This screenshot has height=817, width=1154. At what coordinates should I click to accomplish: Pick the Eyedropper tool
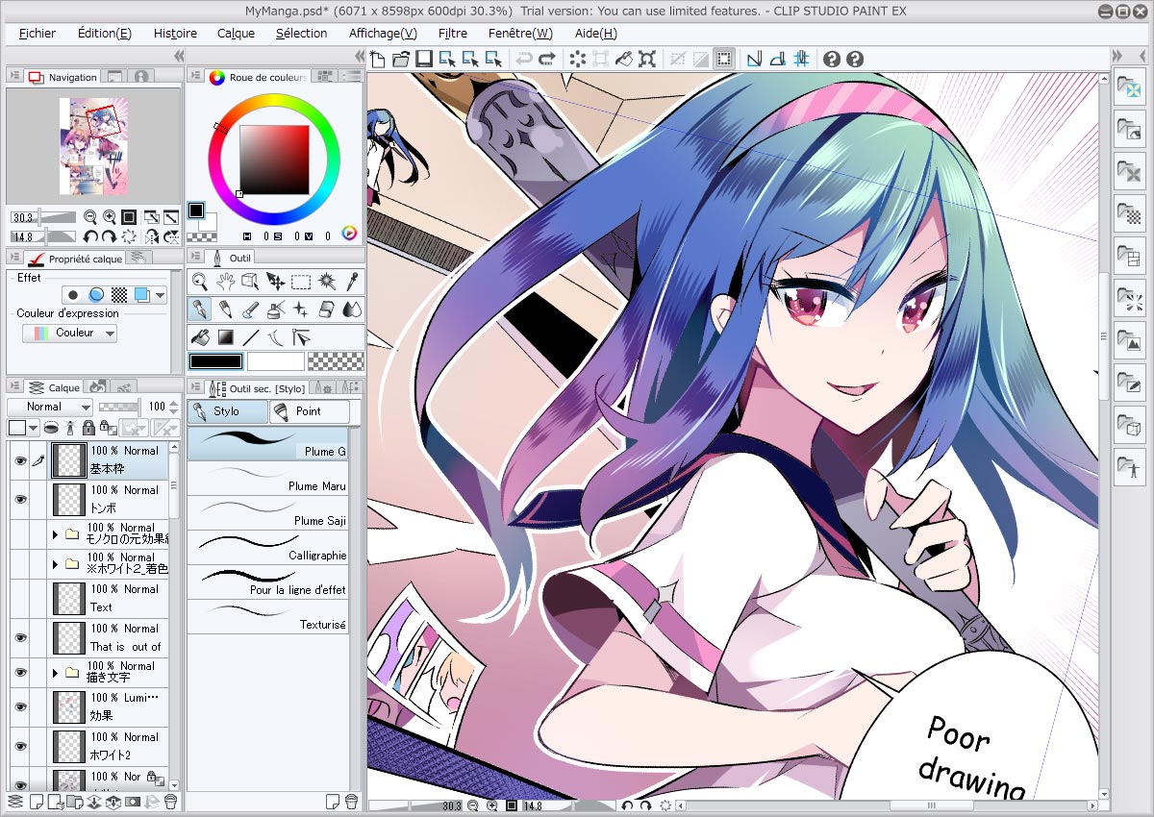pos(353,281)
